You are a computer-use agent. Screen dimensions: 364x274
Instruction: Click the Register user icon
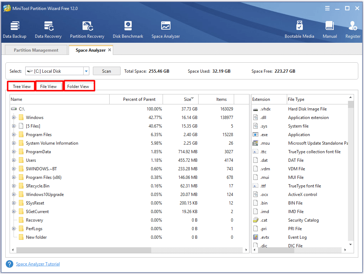(353, 26)
